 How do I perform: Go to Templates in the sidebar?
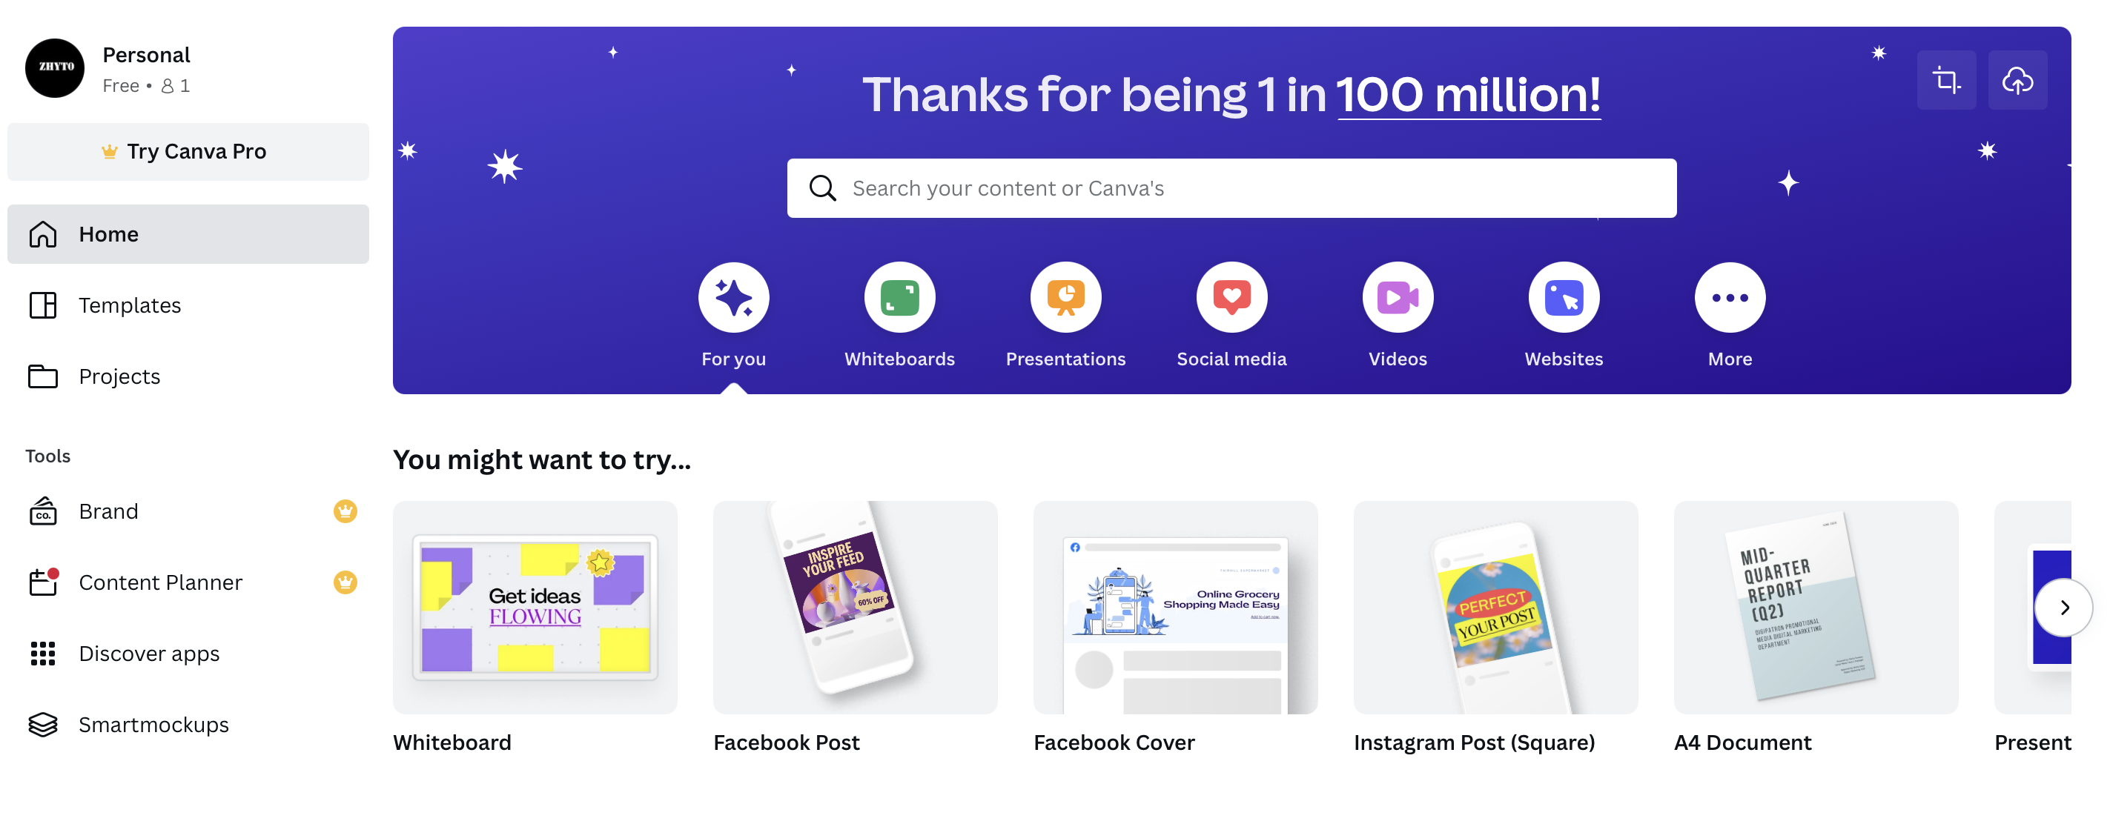130,305
